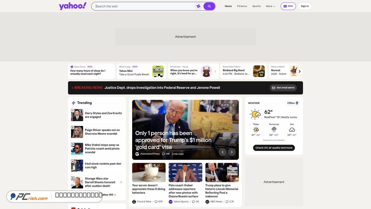Open Trump Lincoln Memorial Reflecting Pool article
Screen dimensions: 371x209
(222, 191)
